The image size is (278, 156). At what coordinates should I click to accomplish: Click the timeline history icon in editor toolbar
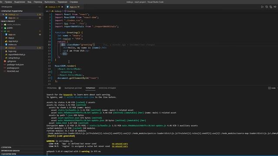[266, 7]
